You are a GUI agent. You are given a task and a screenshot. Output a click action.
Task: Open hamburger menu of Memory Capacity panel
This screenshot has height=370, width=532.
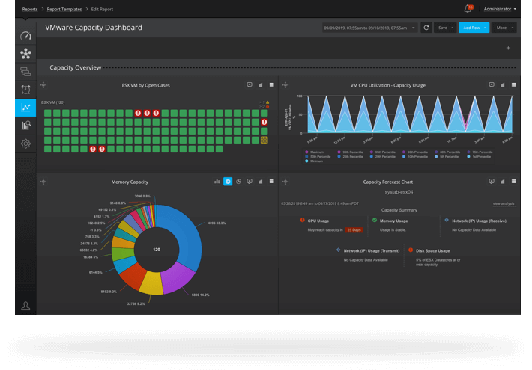point(272,182)
